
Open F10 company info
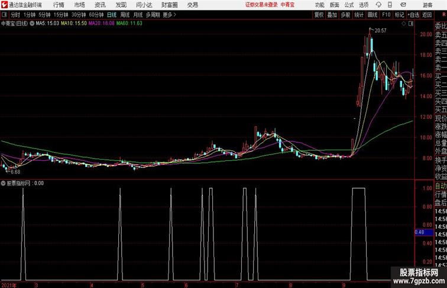click(386, 15)
